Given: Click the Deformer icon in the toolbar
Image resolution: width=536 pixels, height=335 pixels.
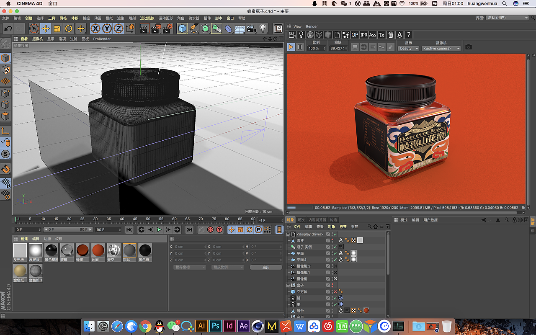Looking at the screenshot, I should pos(228,28).
